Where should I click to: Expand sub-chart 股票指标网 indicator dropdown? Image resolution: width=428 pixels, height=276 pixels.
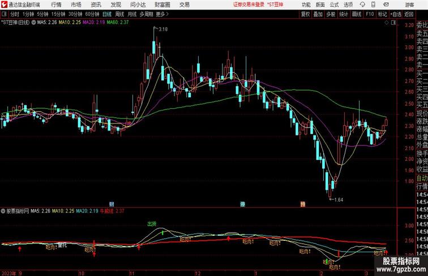point(3,211)
